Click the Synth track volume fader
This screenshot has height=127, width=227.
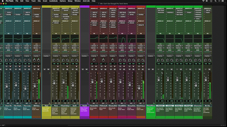click(73, 85)
